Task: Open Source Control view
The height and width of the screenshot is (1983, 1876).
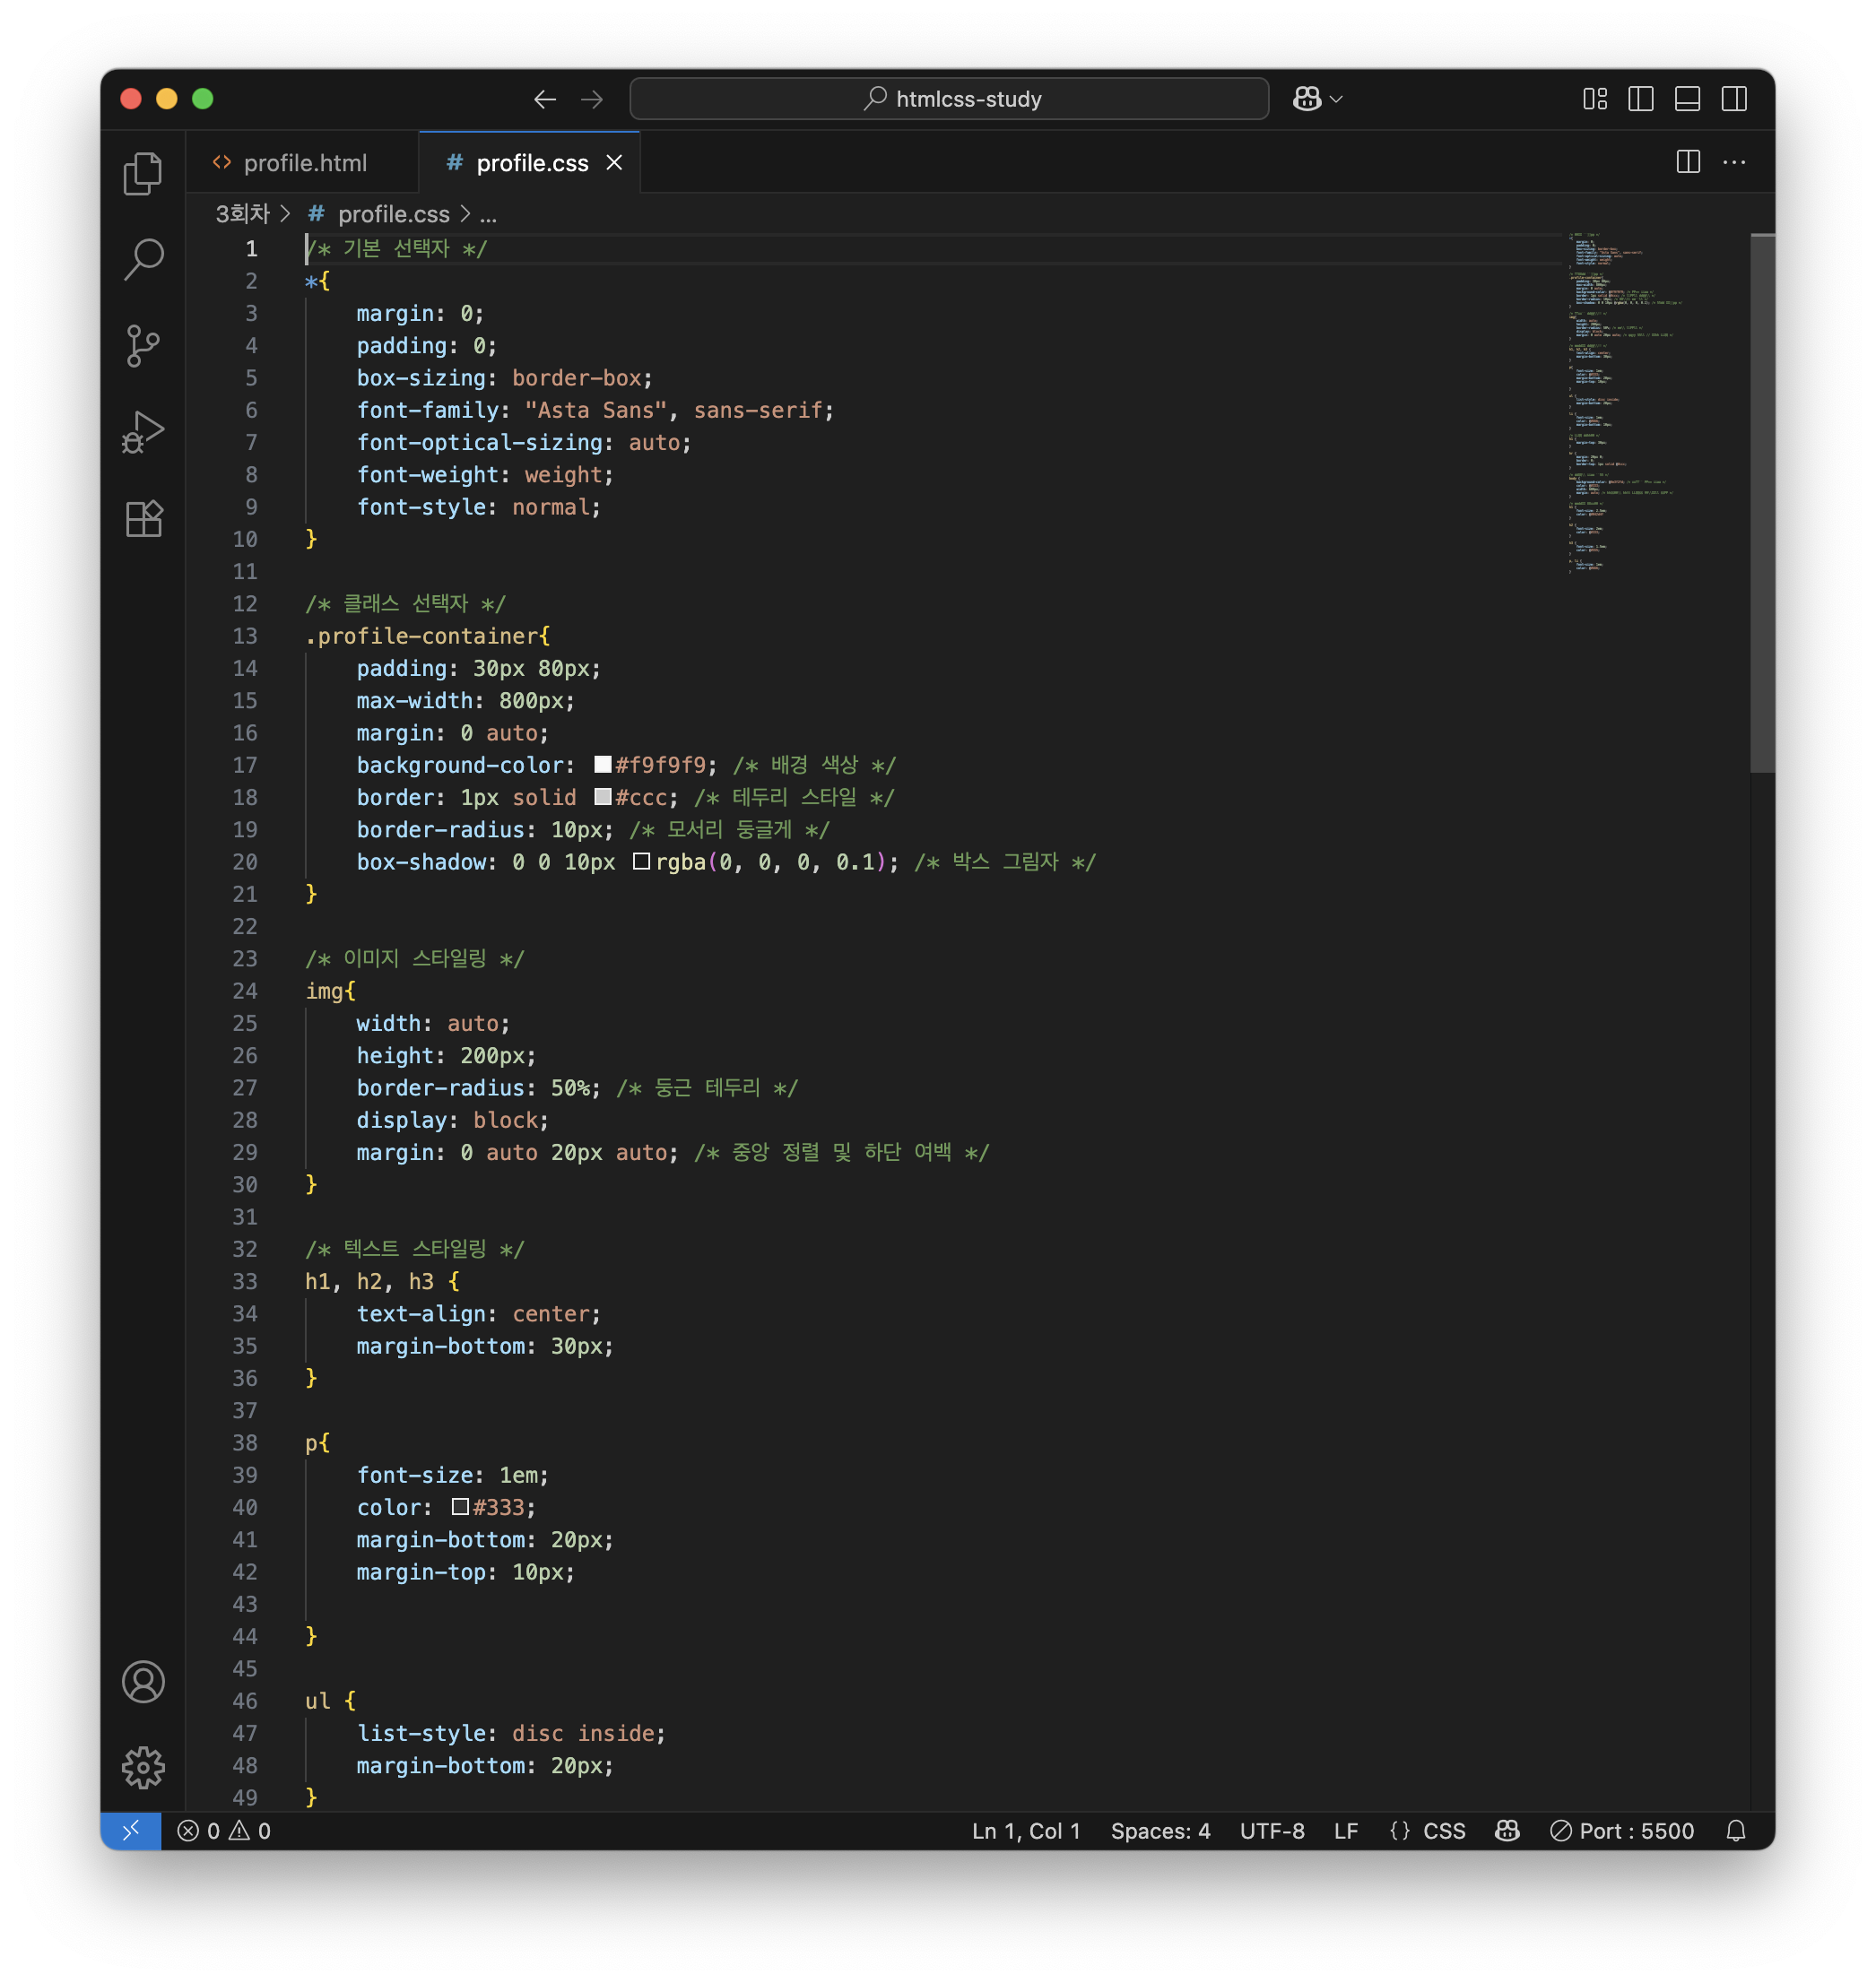Action: tap(143, 346)
